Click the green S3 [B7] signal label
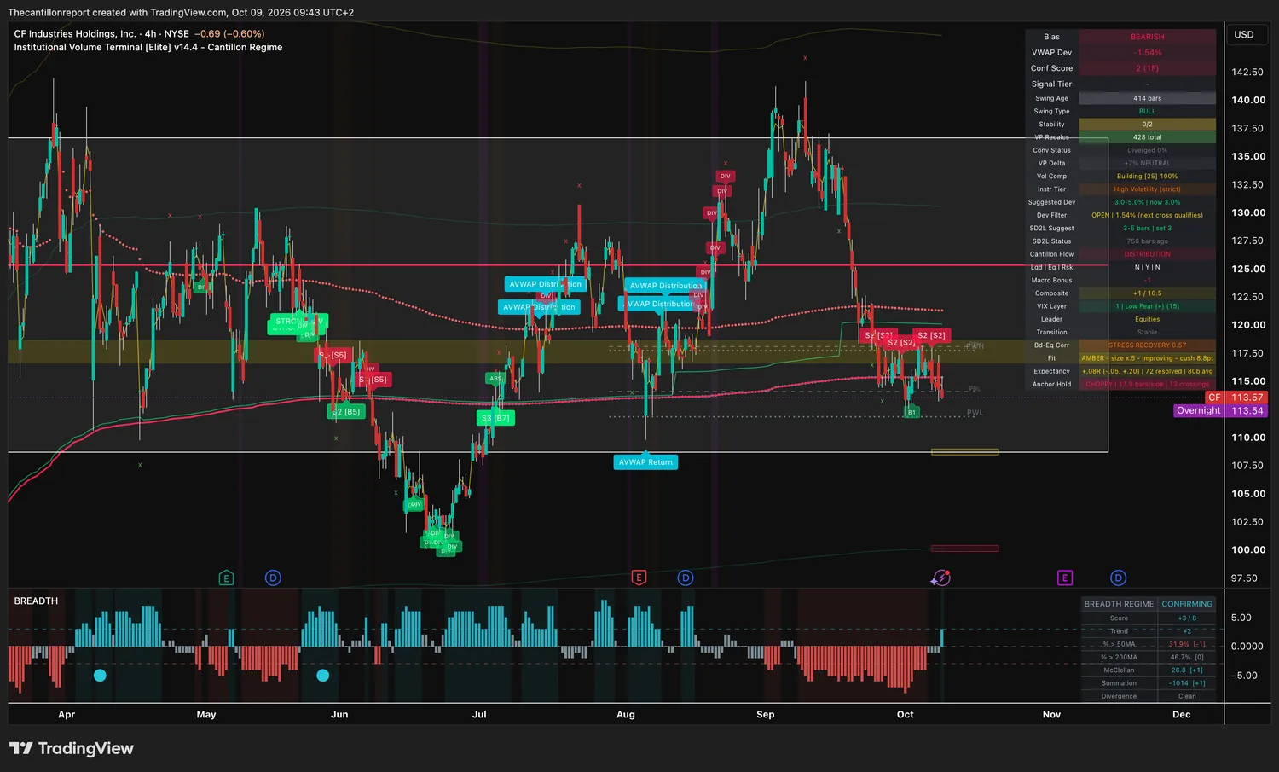This screenshot has width=1279, height=772. (x=495, y=418)
